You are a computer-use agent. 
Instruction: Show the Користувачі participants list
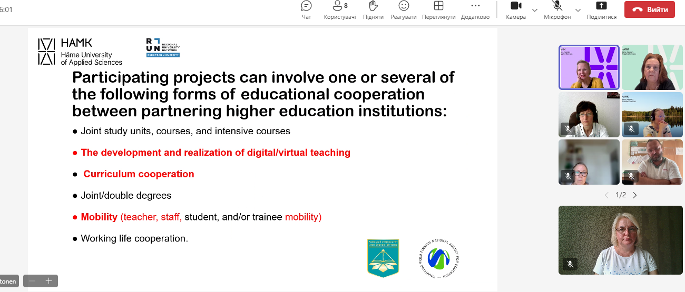339,11
